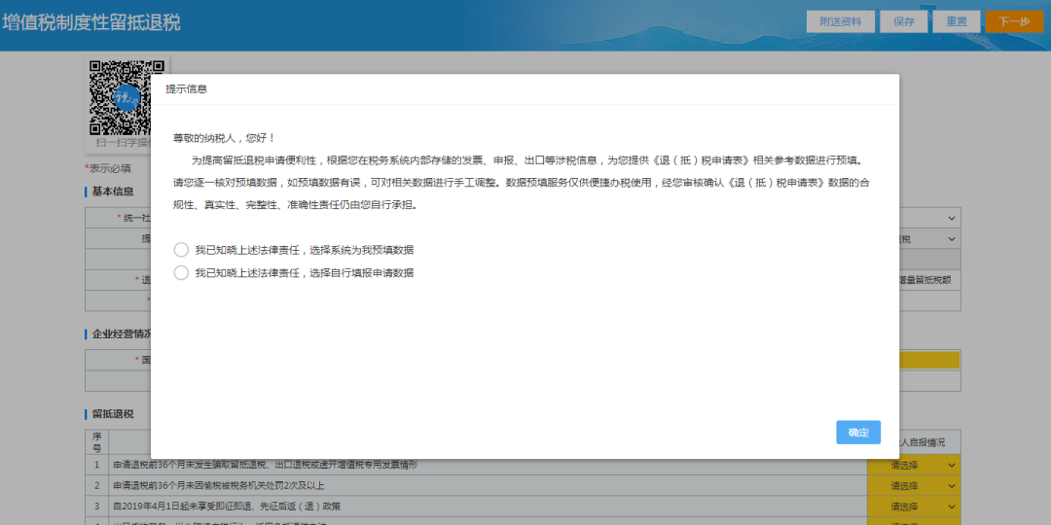Click the orange 下一步 button
The height and width of the screenshot is (525, 1051).
tap(1014, 21)
